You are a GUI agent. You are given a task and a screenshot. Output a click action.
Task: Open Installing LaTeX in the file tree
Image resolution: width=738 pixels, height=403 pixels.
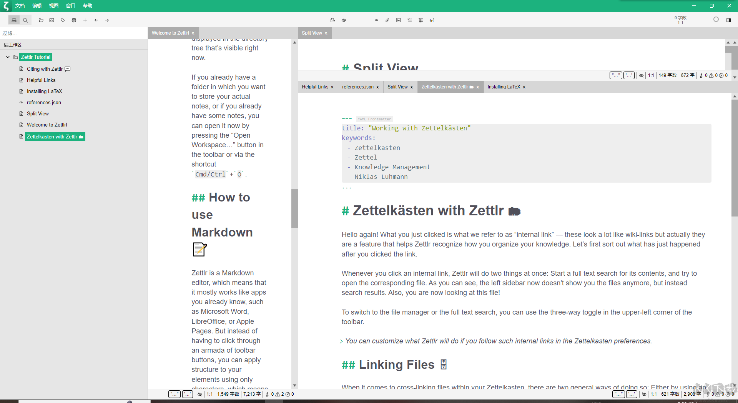(x=45, y=91)
